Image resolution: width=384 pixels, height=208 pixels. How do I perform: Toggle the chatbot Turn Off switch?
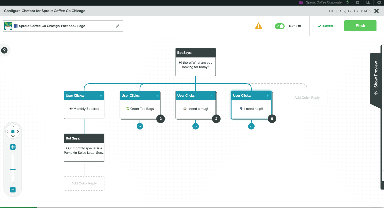coord(279,26)
